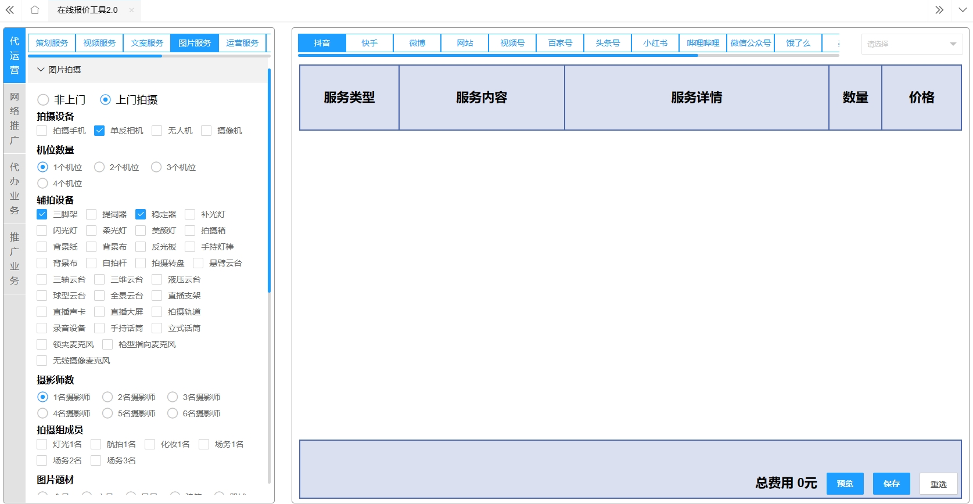The image size is (973, 504).
Task: Select the 抖音 platform tab
Action: [322, 43]
